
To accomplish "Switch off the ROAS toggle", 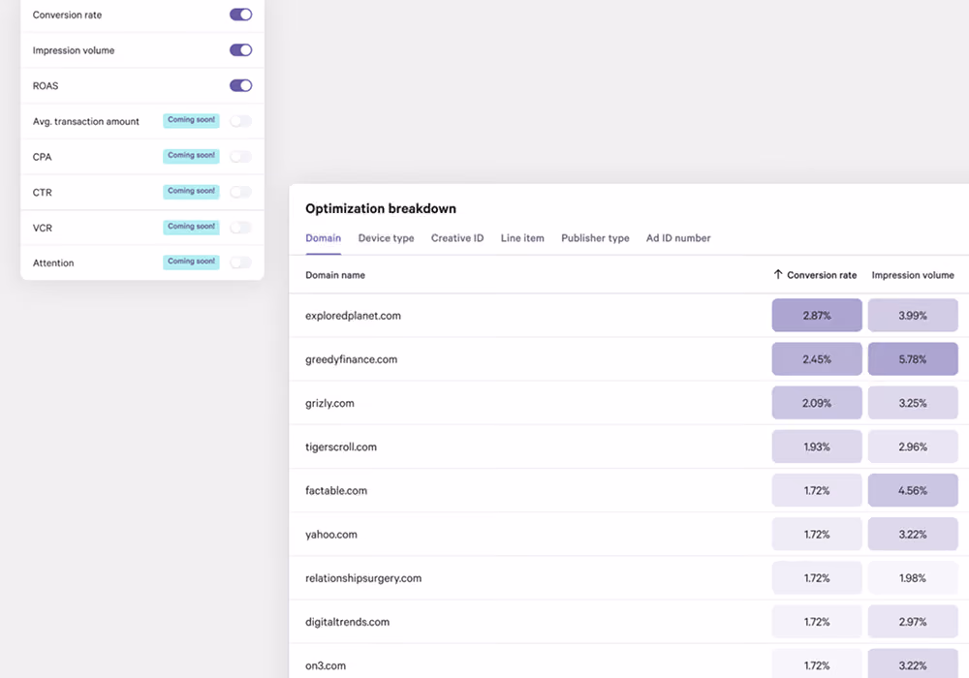I will coord(240,85).
